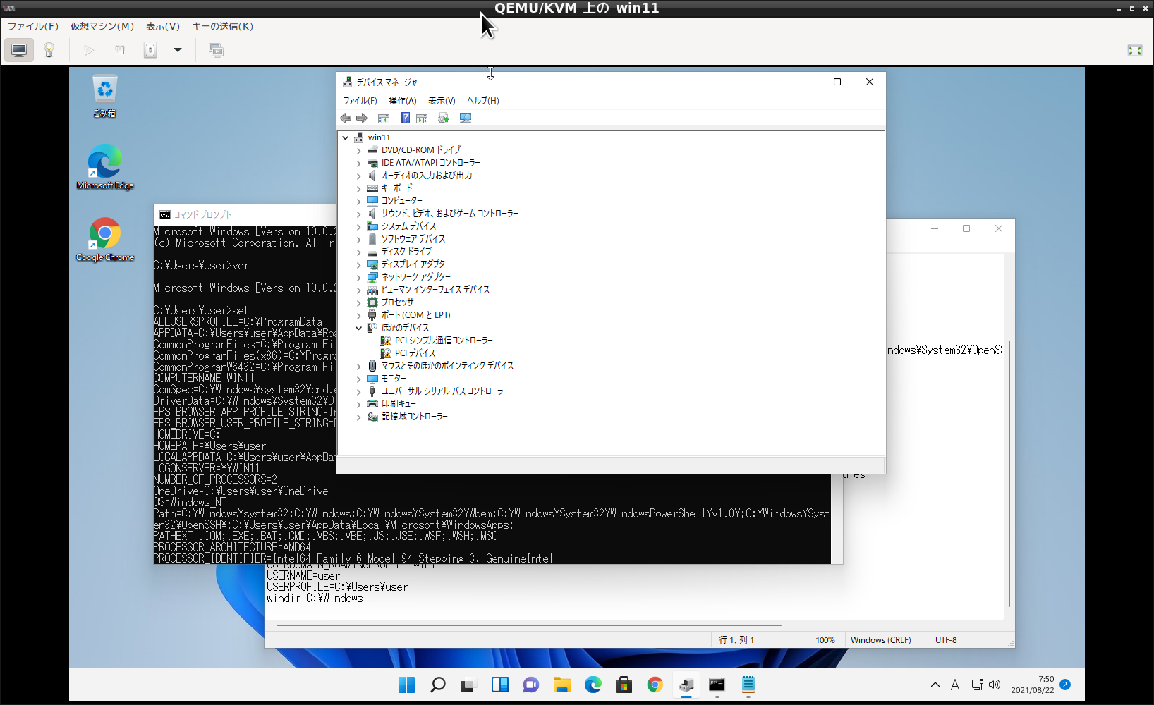The image size is (1154, 705).
Task: Click the Forward arrow in Device Manager toolbar
Action: (362, 118)
